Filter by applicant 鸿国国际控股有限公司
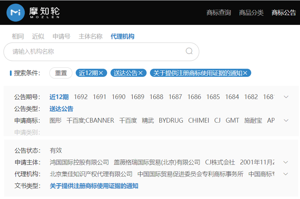300x199 pixels. point(79,162)
